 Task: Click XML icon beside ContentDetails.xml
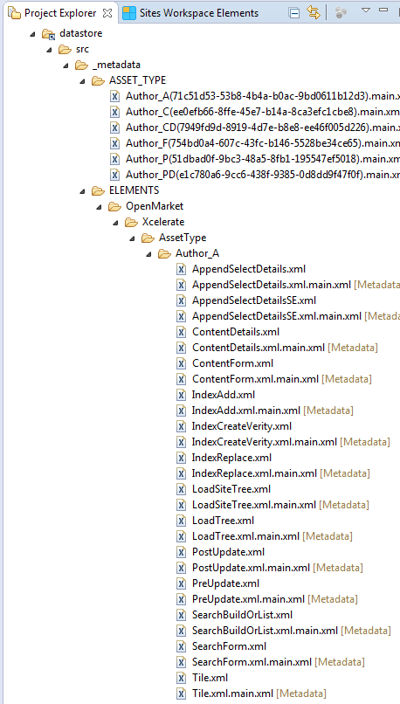182,332
